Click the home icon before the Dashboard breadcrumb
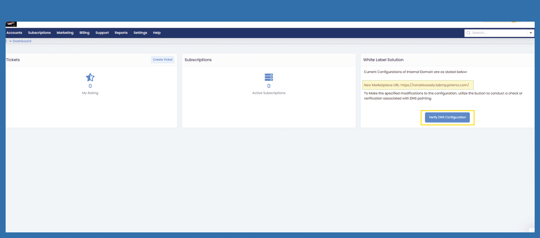This screenshot has height=238, width=540. point(6,41)
